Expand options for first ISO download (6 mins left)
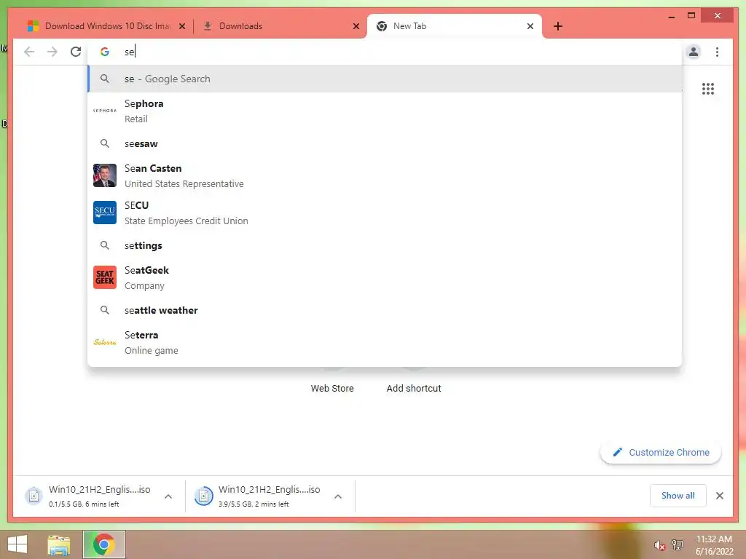746x559 pixels. (168, 496)
